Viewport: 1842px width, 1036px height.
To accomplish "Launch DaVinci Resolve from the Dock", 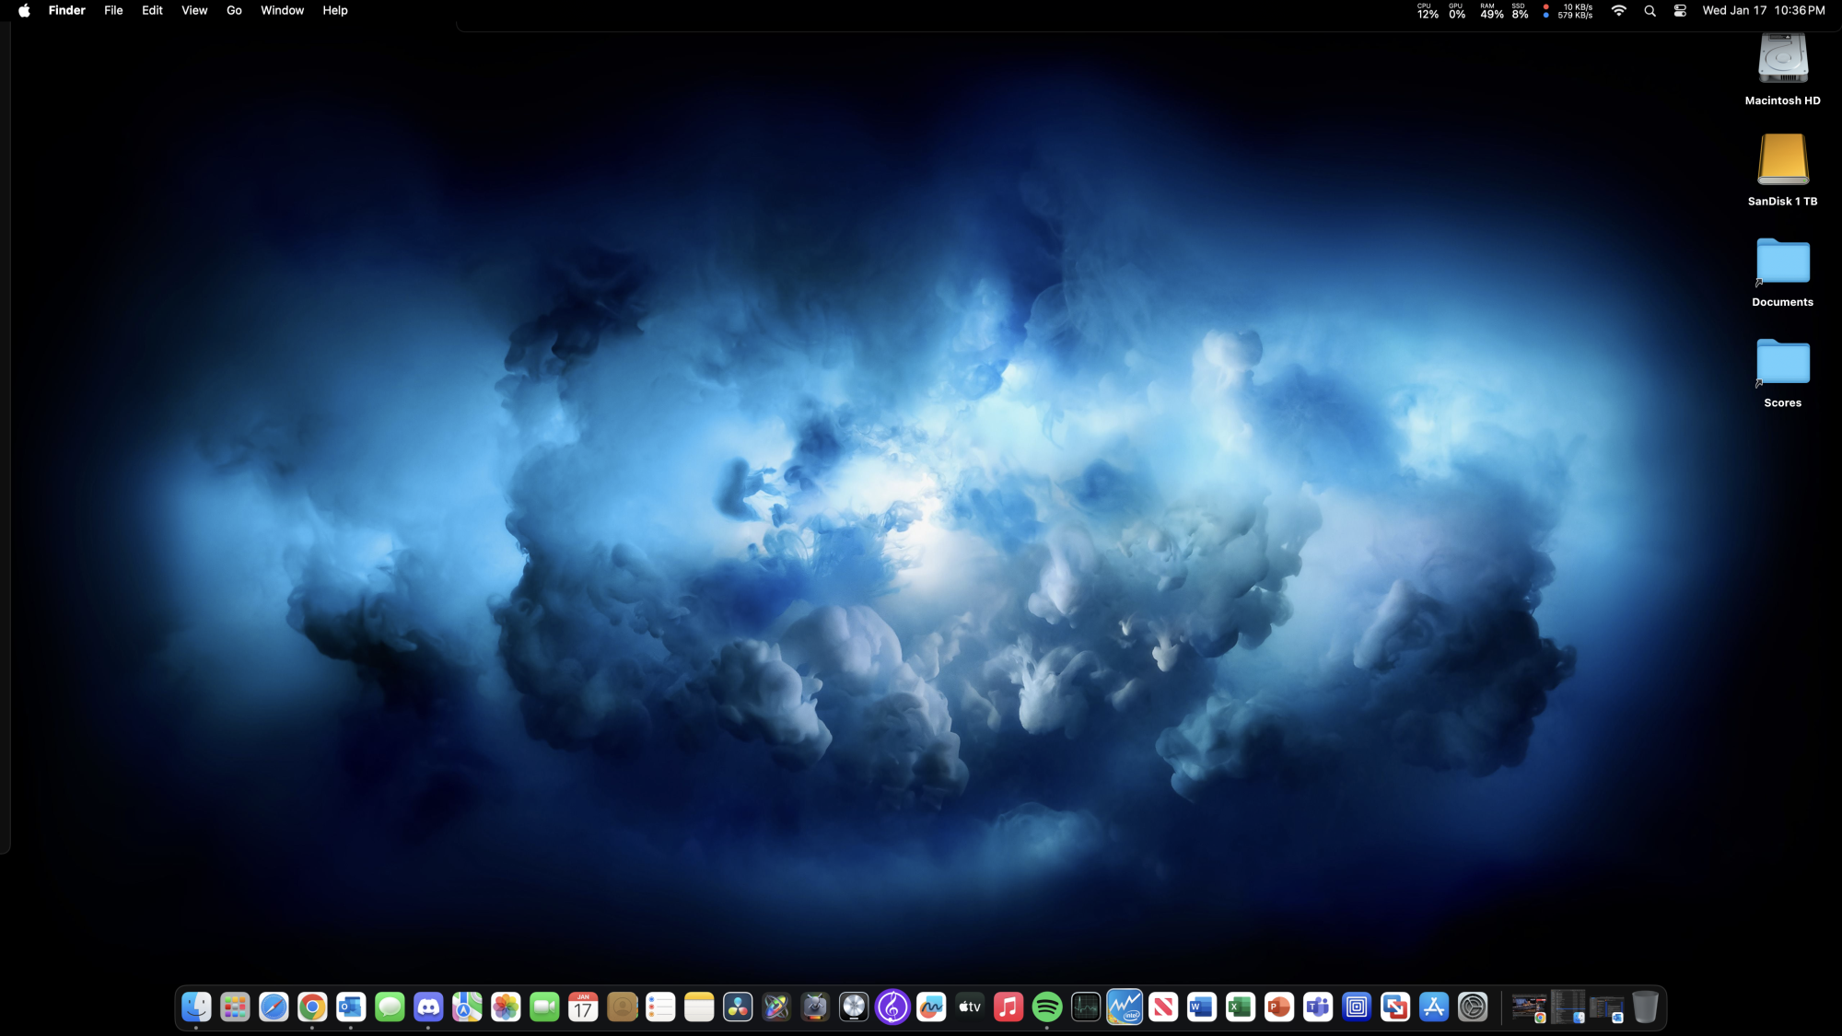I will tap(738, 1007).
